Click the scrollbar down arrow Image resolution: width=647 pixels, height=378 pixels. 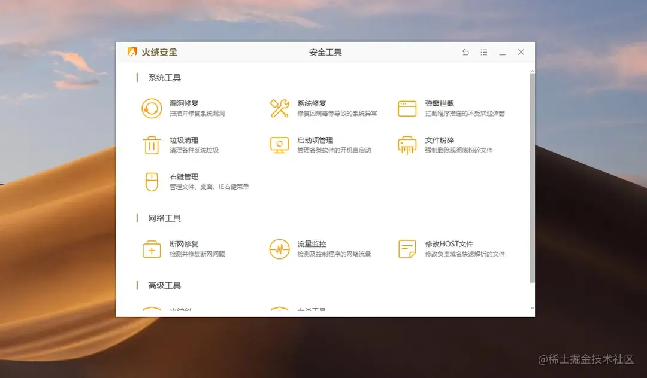[x=533, y=308]
